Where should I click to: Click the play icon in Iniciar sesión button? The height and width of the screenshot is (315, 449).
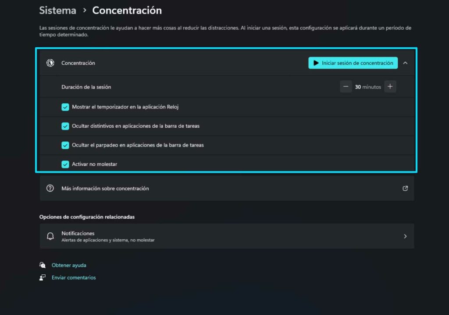316,63
